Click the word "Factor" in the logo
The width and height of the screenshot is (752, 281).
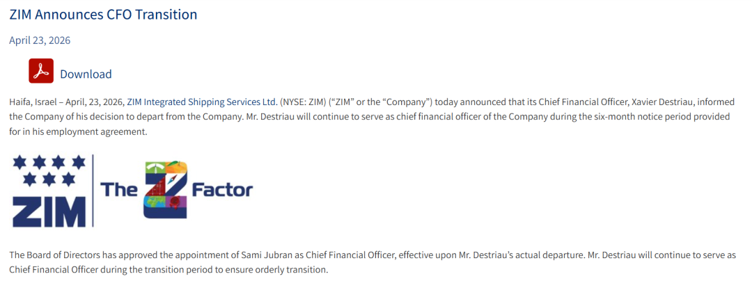(221, 189)
